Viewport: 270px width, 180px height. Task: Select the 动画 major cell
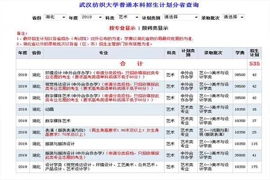click(x=104, y=109)
